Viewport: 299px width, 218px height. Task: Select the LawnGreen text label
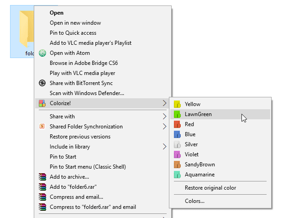[198, 114]
